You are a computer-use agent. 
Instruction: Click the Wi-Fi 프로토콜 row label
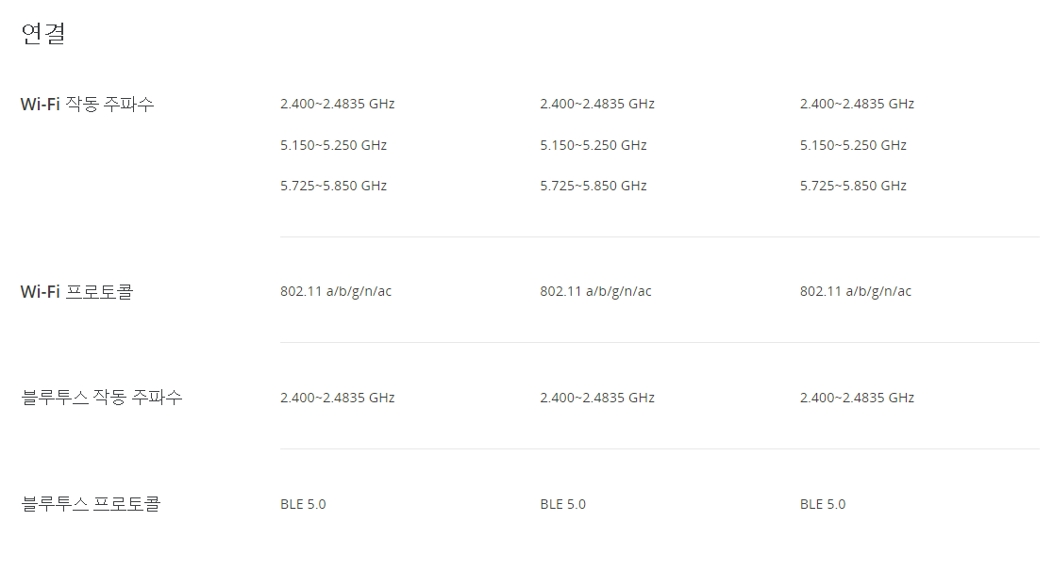(77, 292)
